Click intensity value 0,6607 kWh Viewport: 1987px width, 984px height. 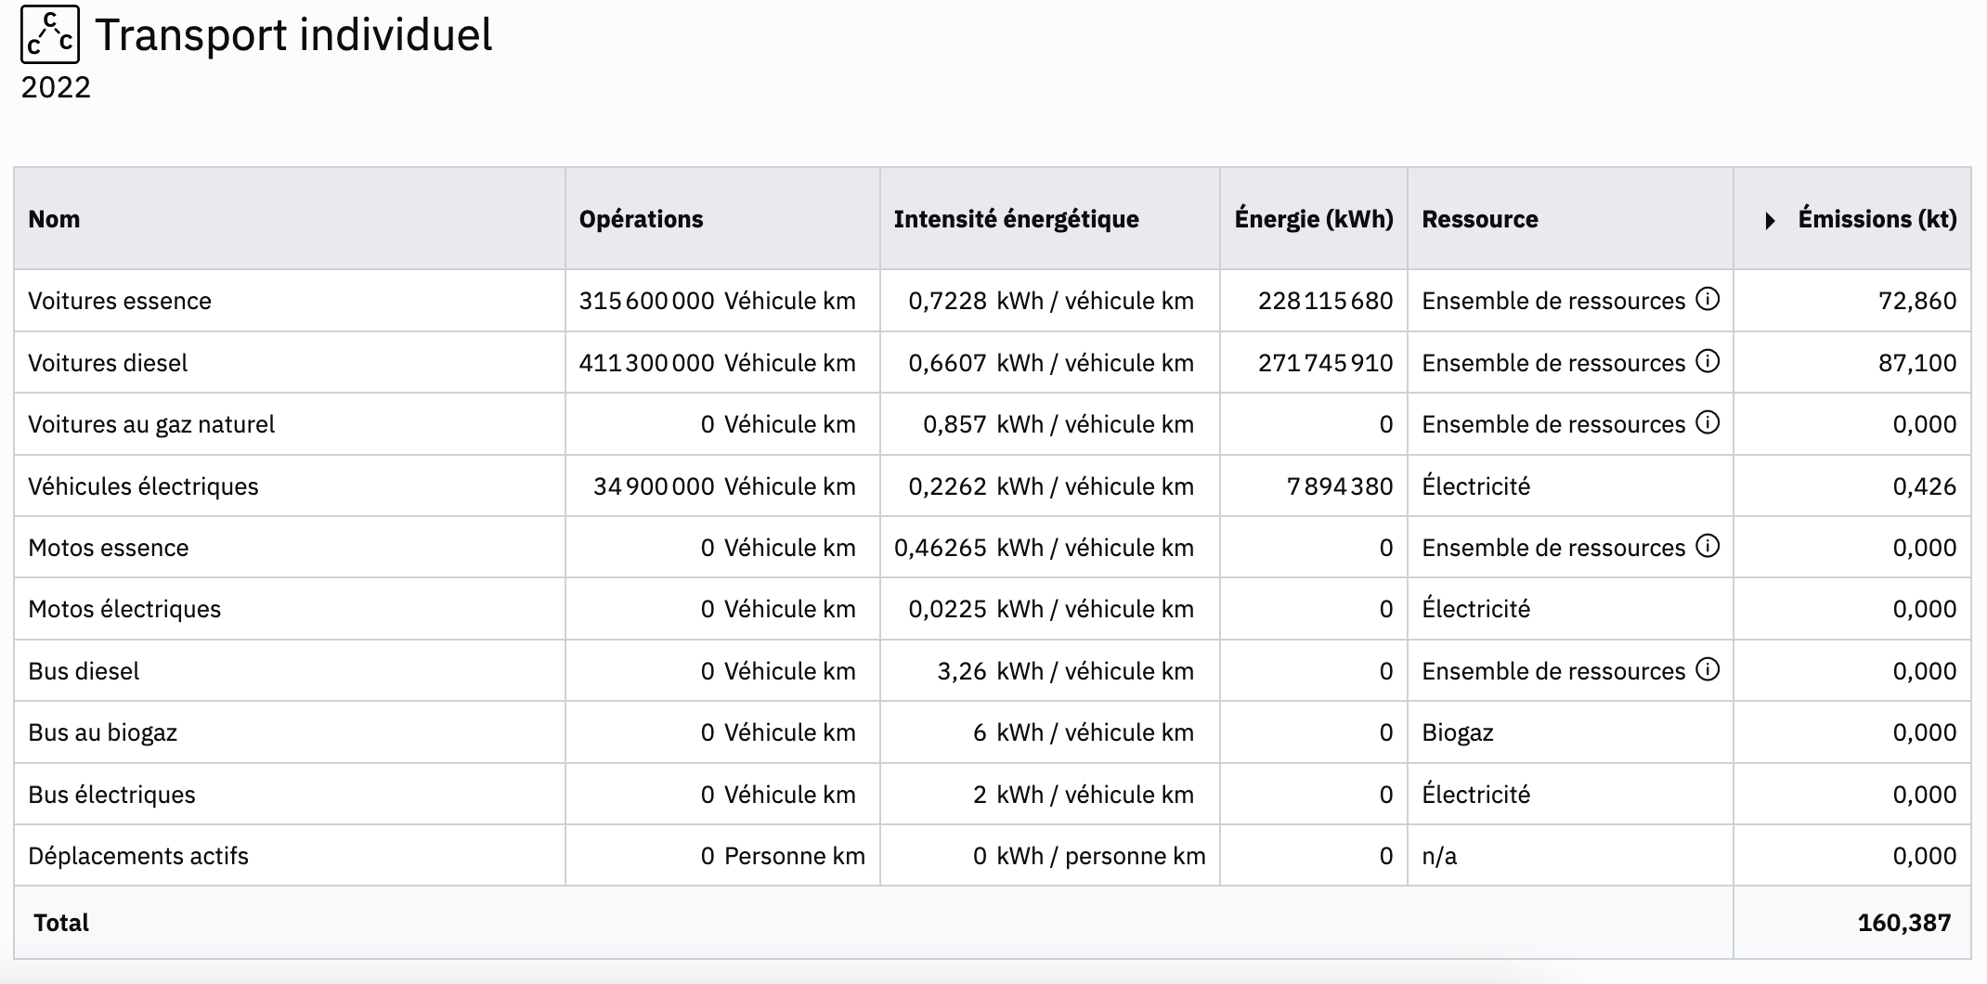(1050, 363)
